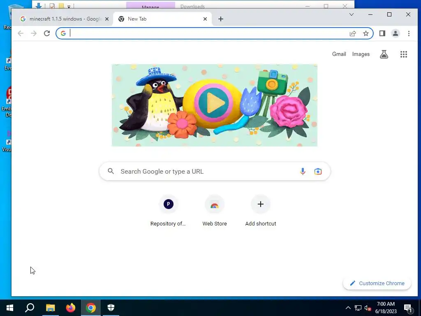Close the minecraft 1.1.5 windows tab
This screenshot has width=421, height=316.
tap(107, 19)
